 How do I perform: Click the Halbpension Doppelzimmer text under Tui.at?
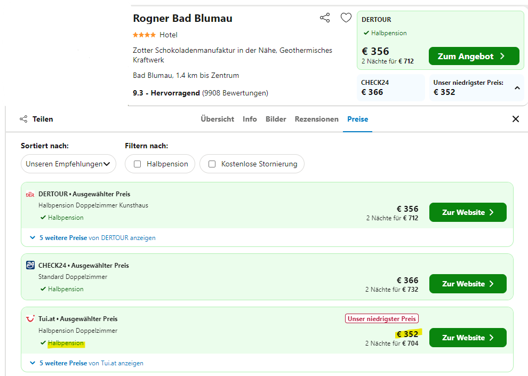click(x=78, y=331)
